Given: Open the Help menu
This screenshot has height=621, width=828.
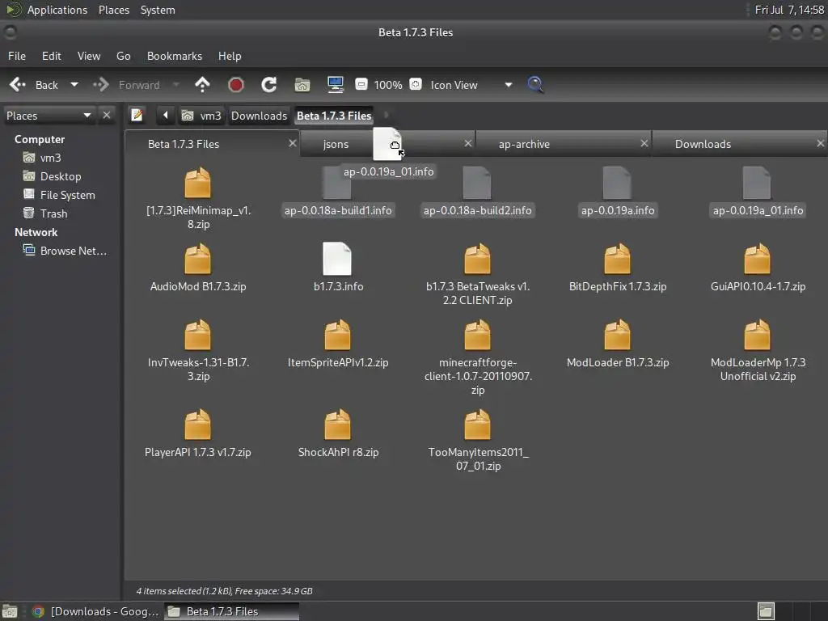Looking at the screenshot, I should coord(230,56).
